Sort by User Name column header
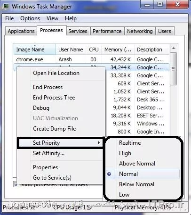Viewport: 191px width, 215px height. point(71,50)
